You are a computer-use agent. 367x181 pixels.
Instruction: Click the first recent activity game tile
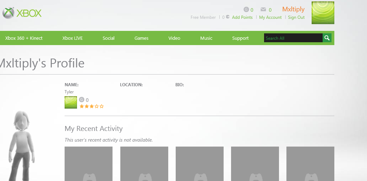(88, 164)
